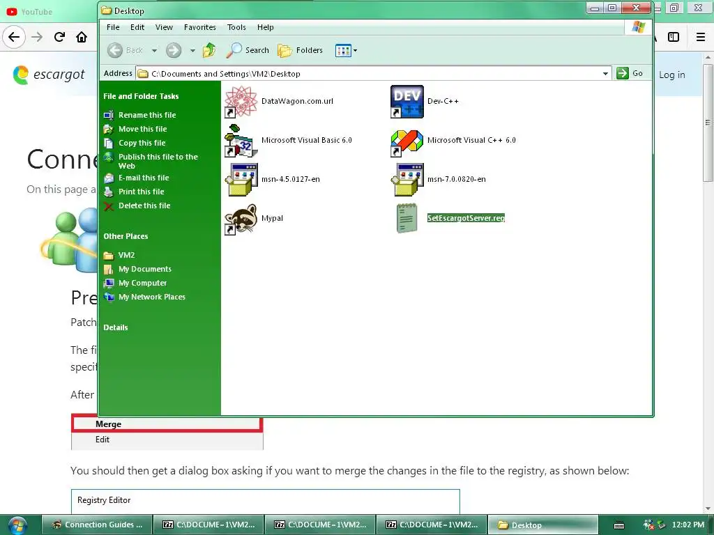Go up one folder level
Screen dimensions: 714x535
pos(209,50)
